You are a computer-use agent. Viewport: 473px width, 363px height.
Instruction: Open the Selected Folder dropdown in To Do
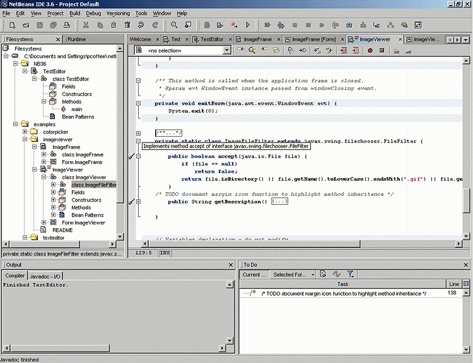coord(313,275)
